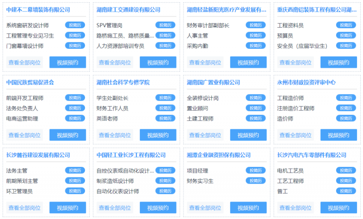Open the 工艺工程师 job title
This screenshot has height=219, width=363.
click(290, 181)
